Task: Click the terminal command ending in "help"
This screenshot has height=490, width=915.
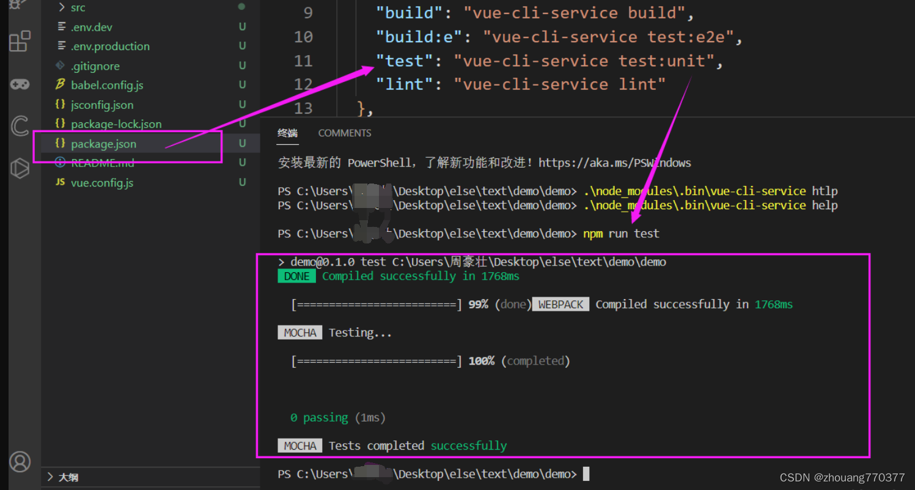Action: point(710,206)
